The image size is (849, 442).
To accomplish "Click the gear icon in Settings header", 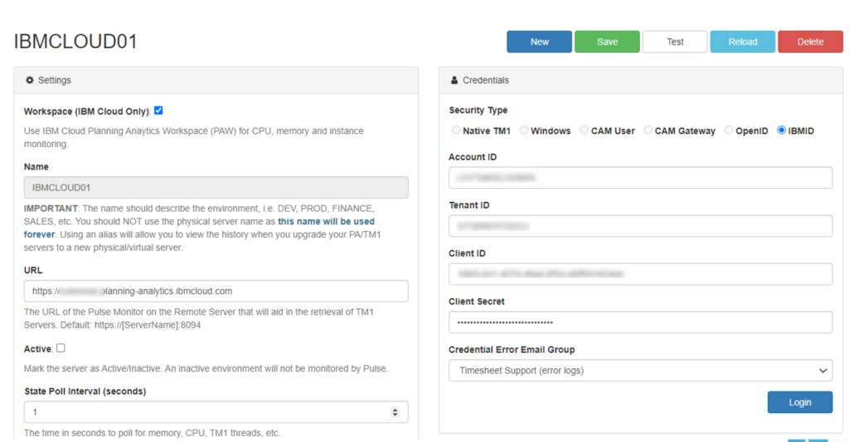I will coord(30,80).
